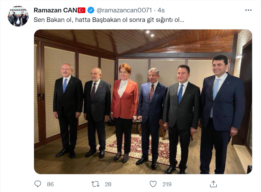Viewport: 261px width, 192px height.
Task: Open the Ramazan CAN profile avatar
Action: (18, 16)
